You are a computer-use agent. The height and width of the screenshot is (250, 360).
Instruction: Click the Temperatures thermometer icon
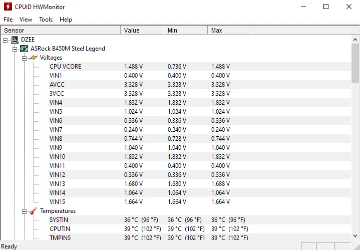(x=34, y=211)
